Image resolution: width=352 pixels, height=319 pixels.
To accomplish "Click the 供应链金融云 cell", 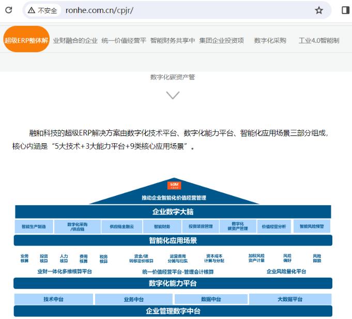I will coord(122,226).
